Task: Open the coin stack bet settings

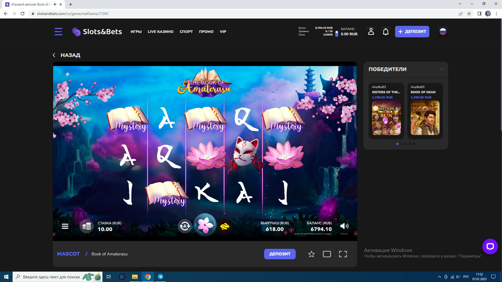Action: point(87,226)
